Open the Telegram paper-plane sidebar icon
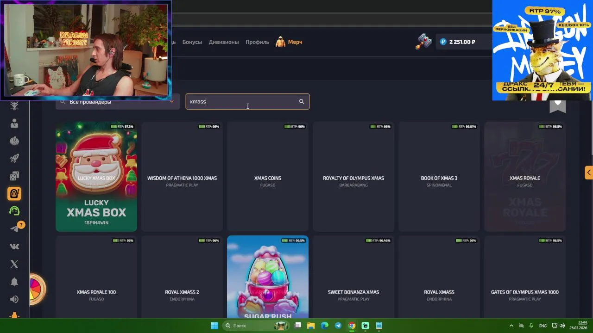The width and height of the screenshot is (593, 333). tap(14, 228)
